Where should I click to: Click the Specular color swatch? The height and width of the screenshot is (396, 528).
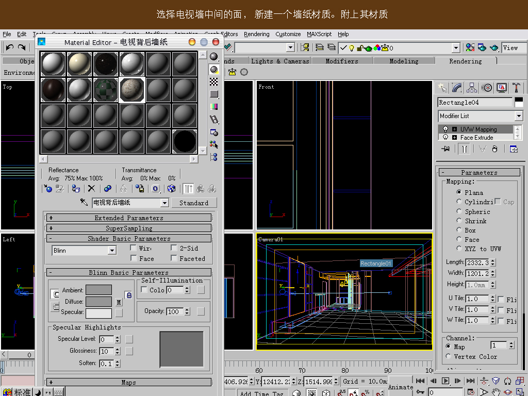(98, 313)
